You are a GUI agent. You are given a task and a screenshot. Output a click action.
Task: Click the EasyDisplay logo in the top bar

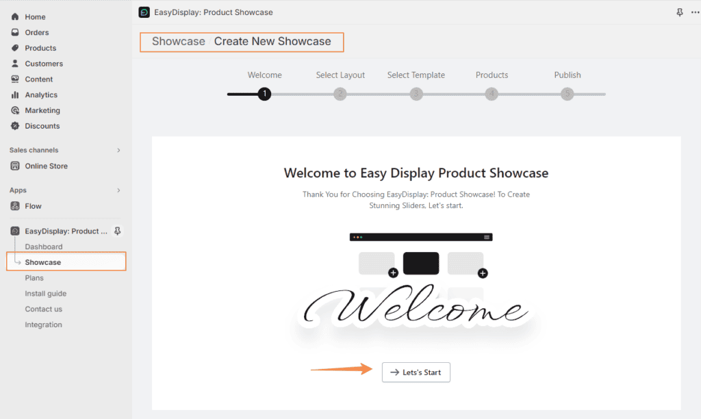[144, 12]
